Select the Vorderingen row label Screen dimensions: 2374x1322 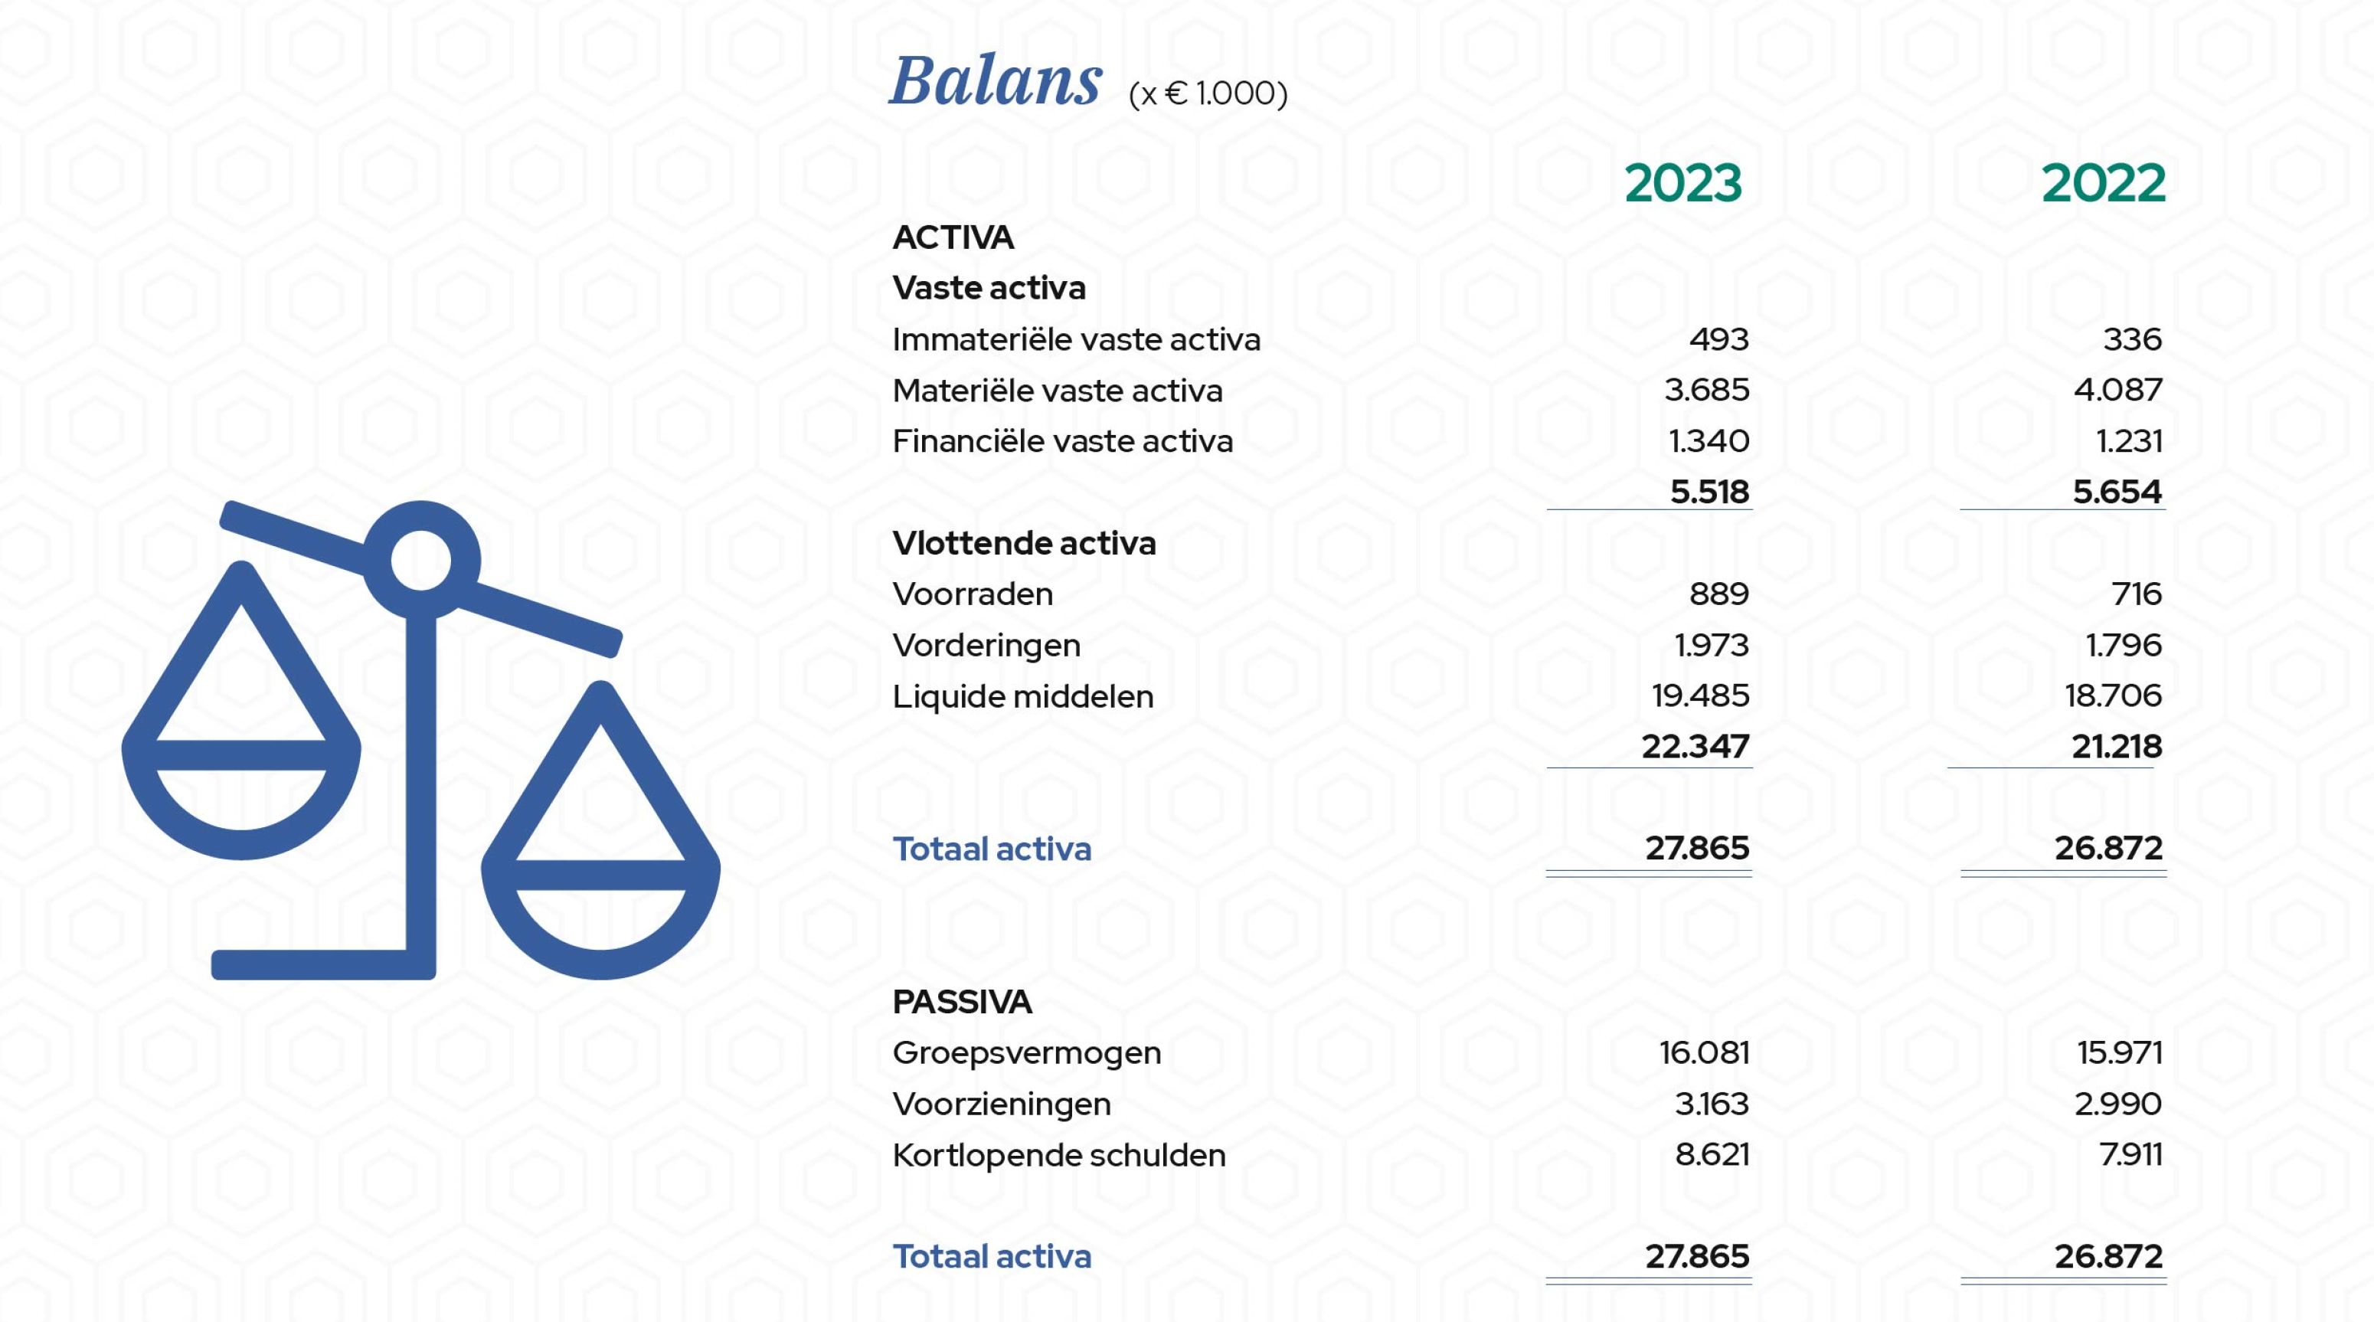tap(986, 646)
